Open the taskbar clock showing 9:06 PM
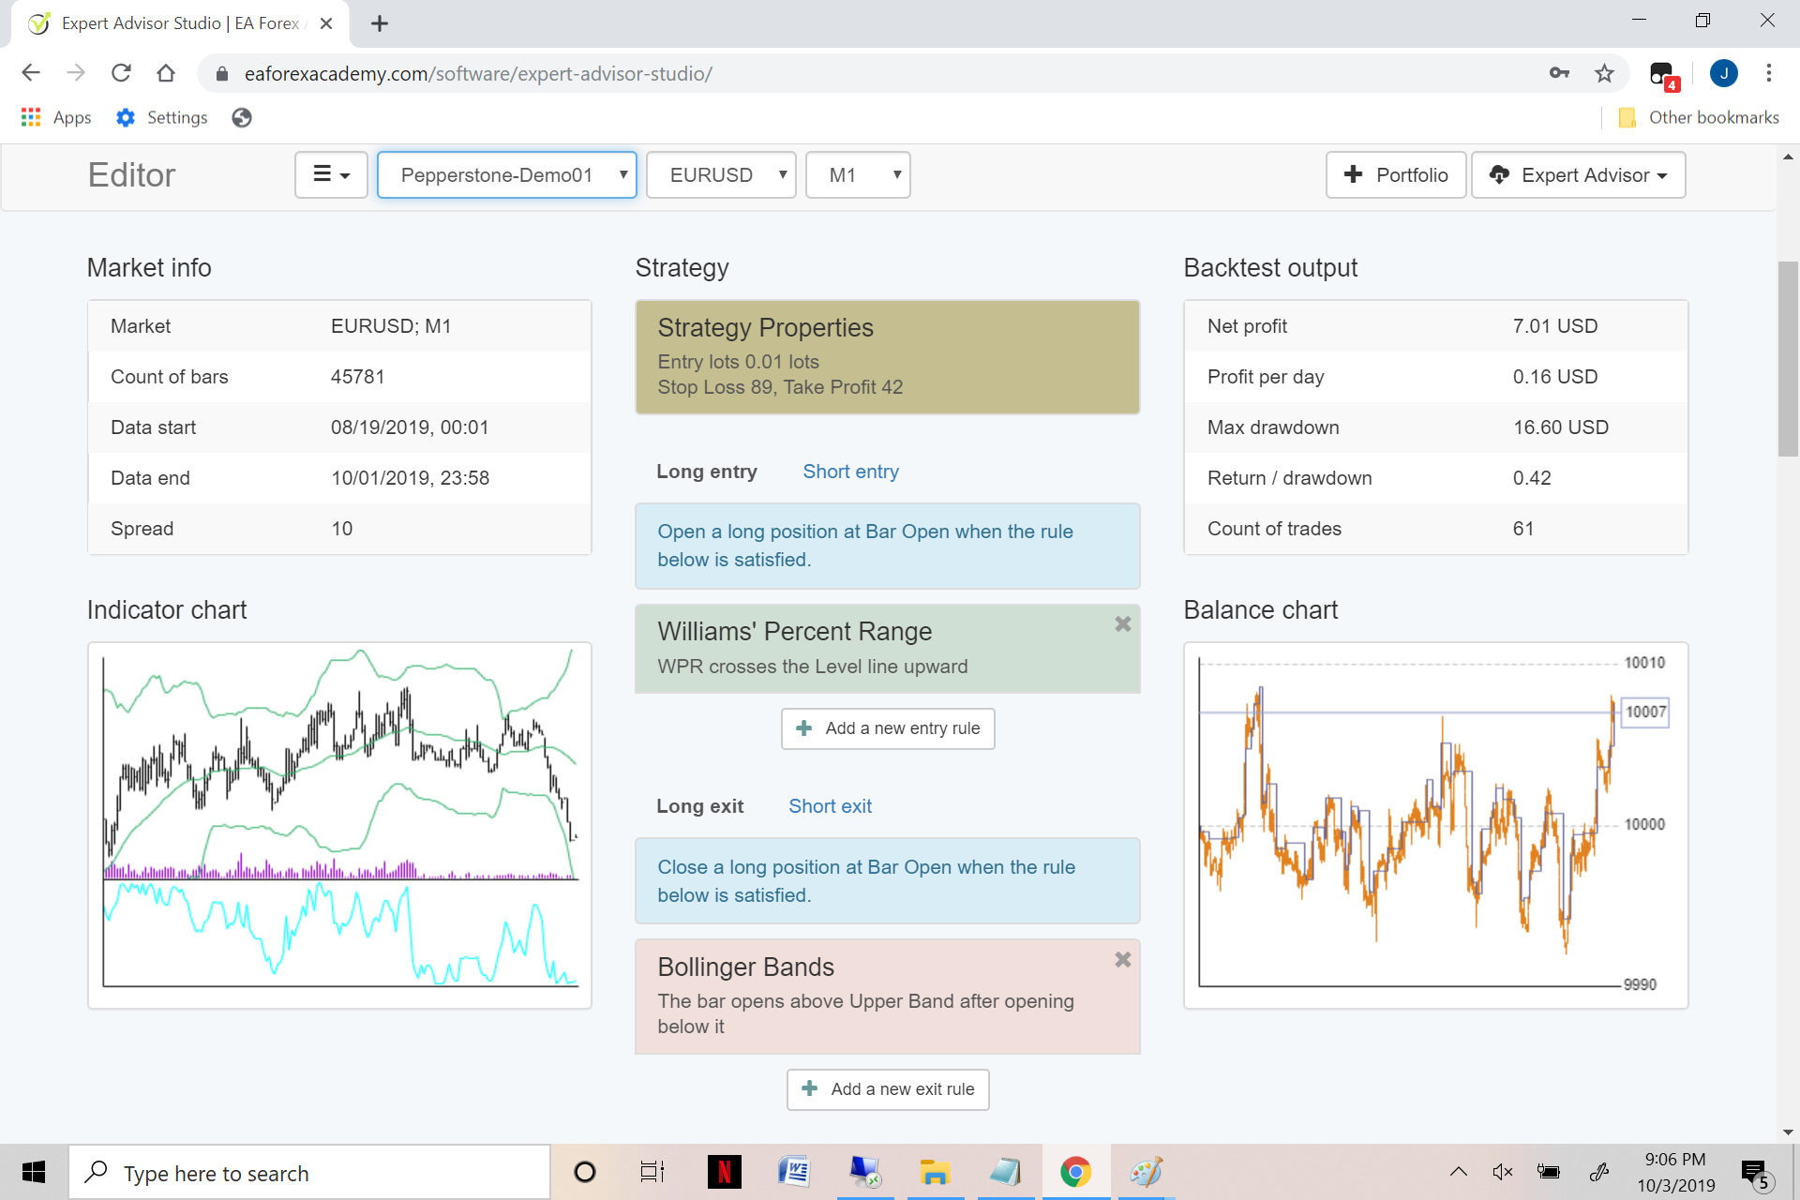 pyautogui.click(x=1675, y=1172)
